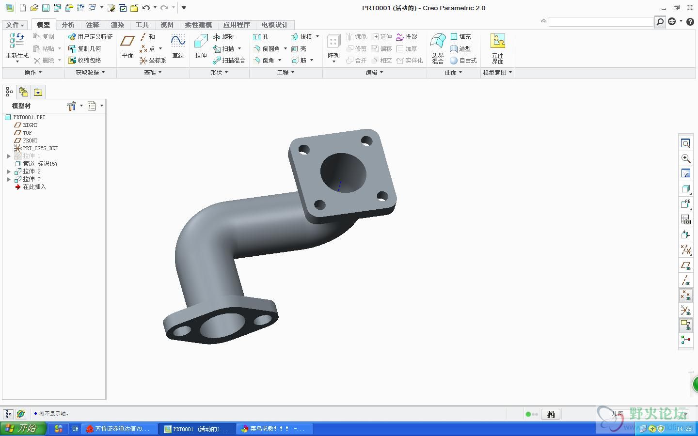
Task: Open the 获取数据 group dropdown
Action: (90, 72)
